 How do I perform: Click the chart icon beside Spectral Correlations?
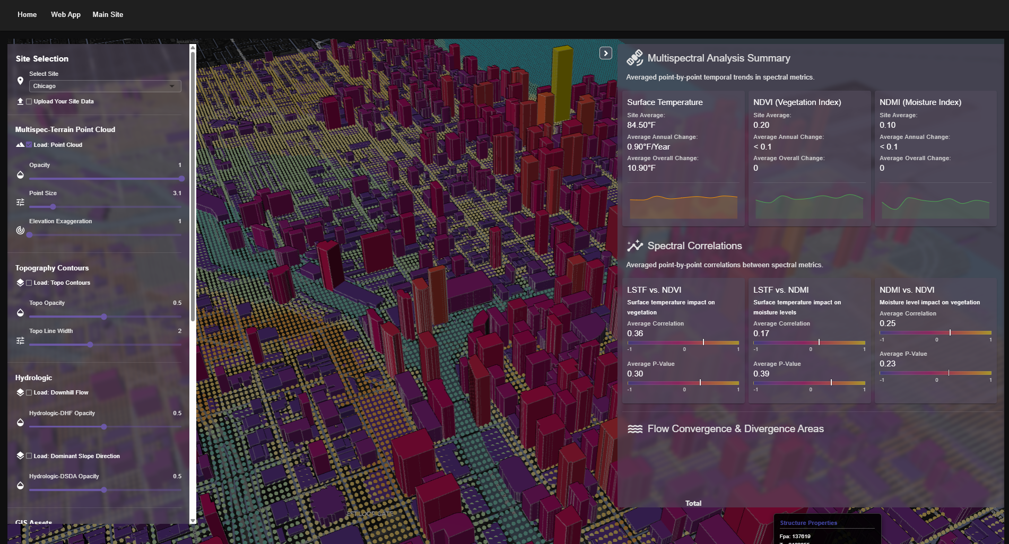(634, 245)
